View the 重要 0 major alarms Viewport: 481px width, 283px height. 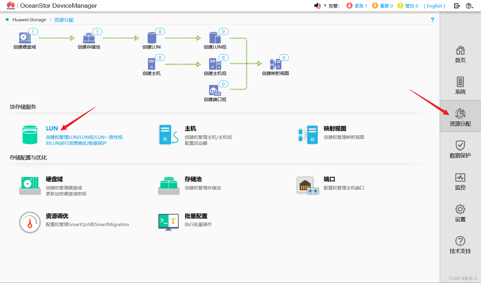[382, 6]
